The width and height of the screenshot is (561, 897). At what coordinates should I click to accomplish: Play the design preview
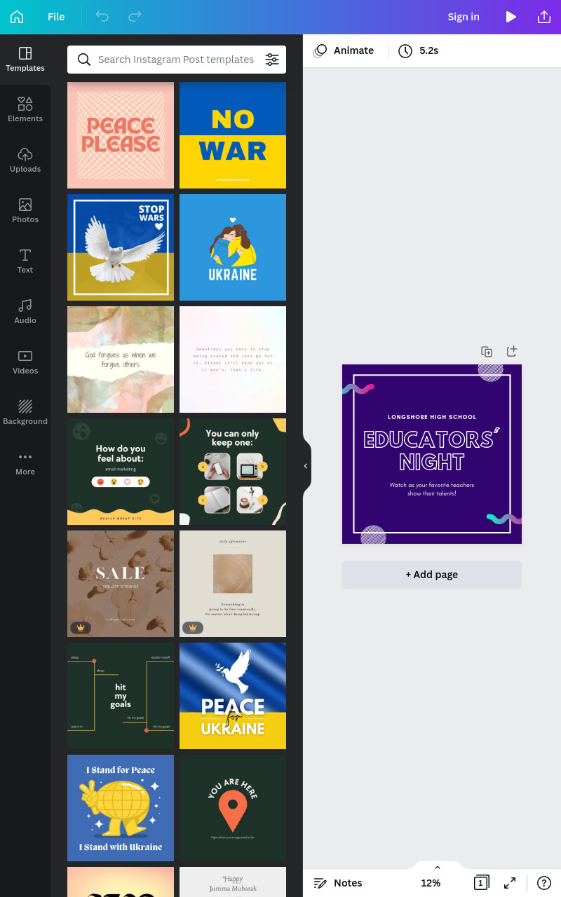tap(511, 17)
